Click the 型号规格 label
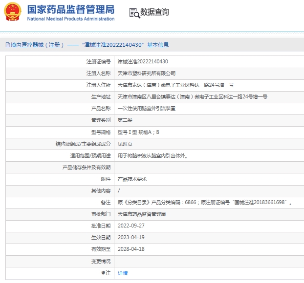Image resolution: width=304 pixels, height=283 pixels. pyautogui.click(x=101, y=132)
